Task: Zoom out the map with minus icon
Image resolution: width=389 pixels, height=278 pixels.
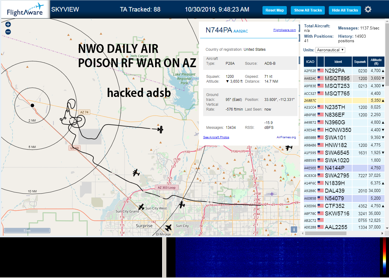Action: pos(8,32)
